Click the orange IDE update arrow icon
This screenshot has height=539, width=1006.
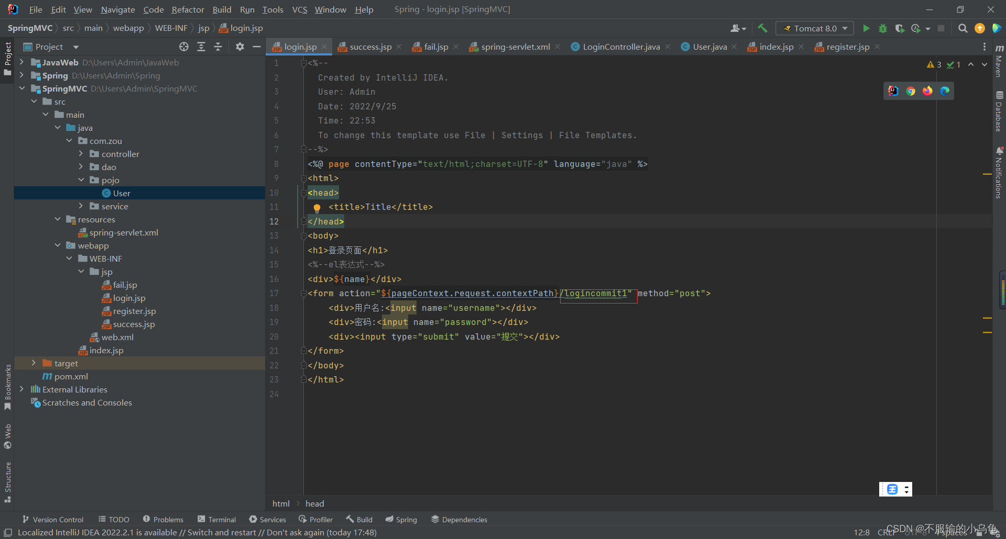click(x=979, y=28)
